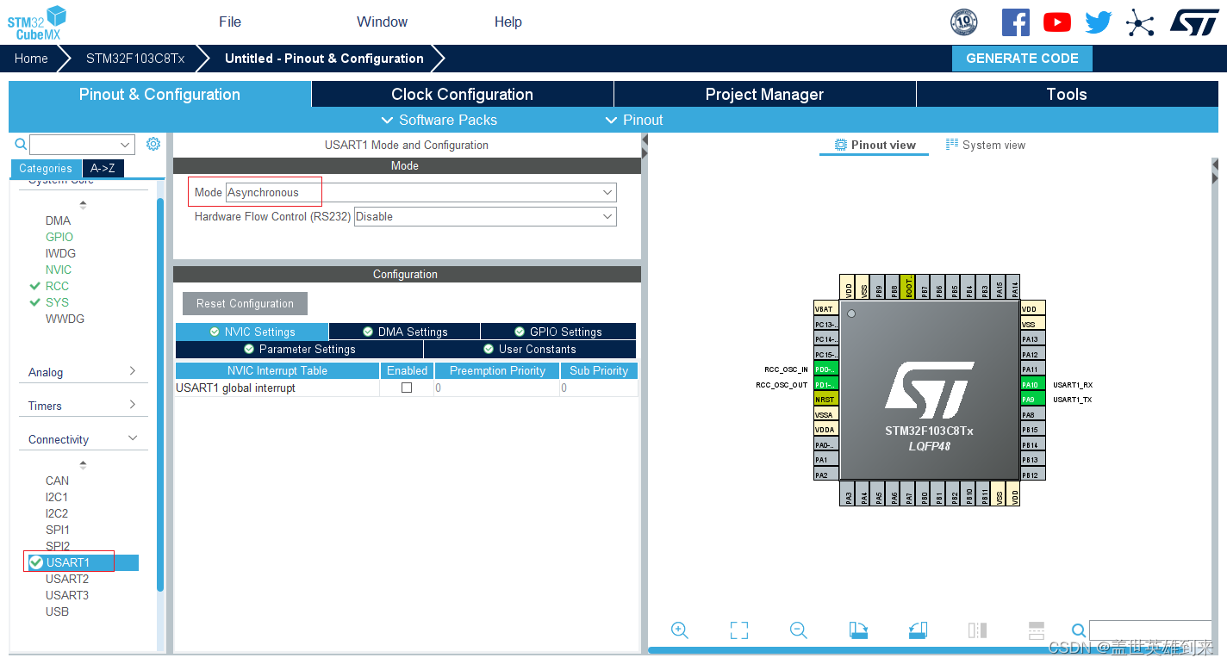
Task: Switch to the Clock Configuration tab
Action: [462, 94]
